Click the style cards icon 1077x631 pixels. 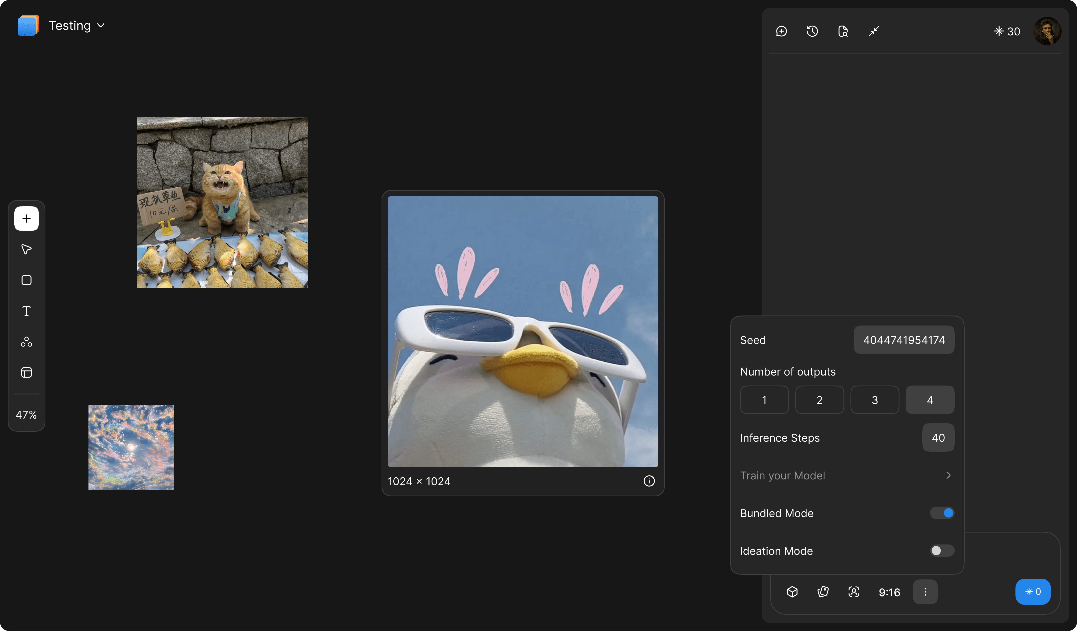pos(823,592)
